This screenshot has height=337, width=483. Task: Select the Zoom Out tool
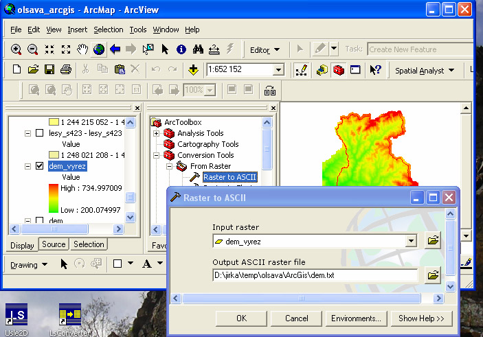(x=33, y=49)
